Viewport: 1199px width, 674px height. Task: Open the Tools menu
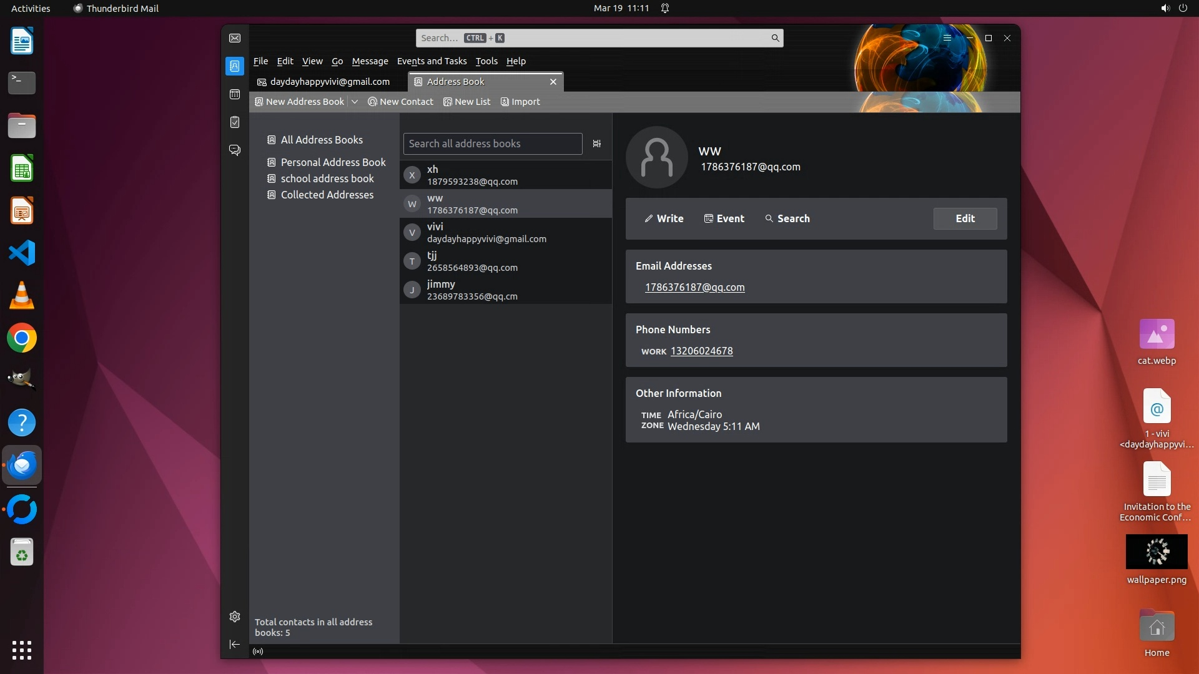pyautogui.click(x=486, y=61)
